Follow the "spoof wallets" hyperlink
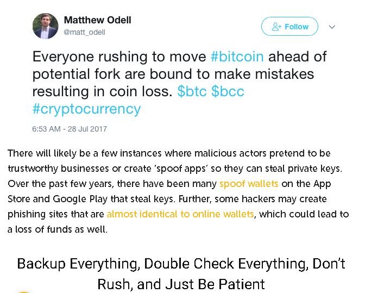The width and height of the screenshot is (384, 293). pyautogui.click(x=249, y=184)
